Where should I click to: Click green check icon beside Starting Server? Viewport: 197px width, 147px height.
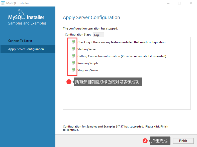point(73,49)
